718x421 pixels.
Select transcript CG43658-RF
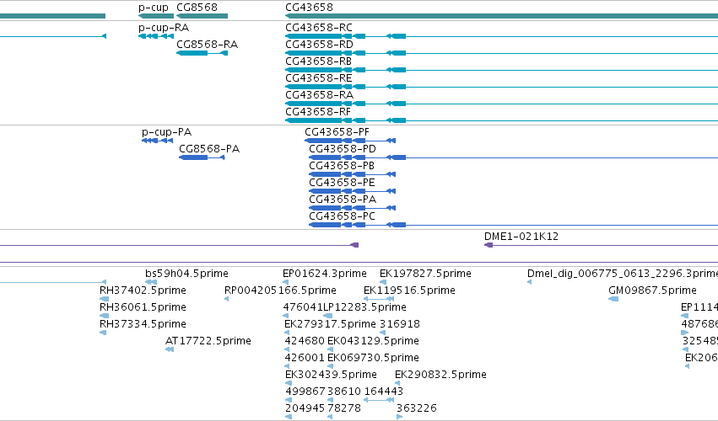pos(318,112)
